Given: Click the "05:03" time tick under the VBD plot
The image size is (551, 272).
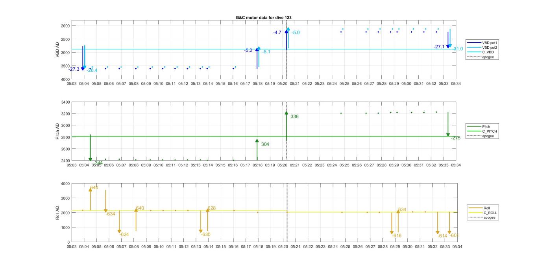Looking at the screenshot, I should [72, 84].
